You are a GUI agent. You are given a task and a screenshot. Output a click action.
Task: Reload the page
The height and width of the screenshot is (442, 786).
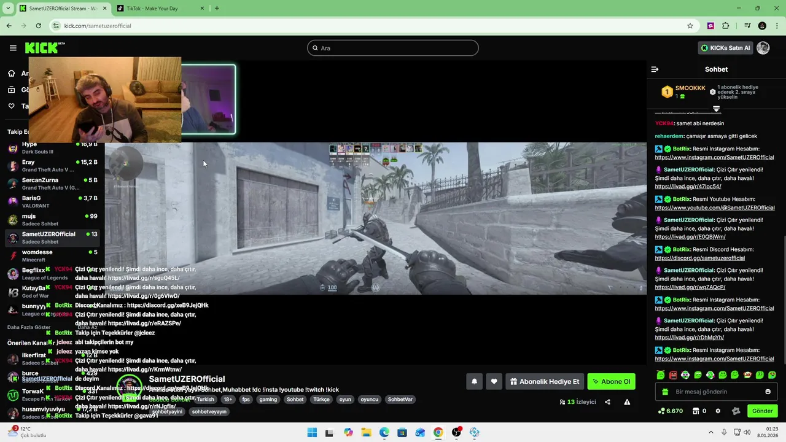pyautogui.click(x=38, y=26)
